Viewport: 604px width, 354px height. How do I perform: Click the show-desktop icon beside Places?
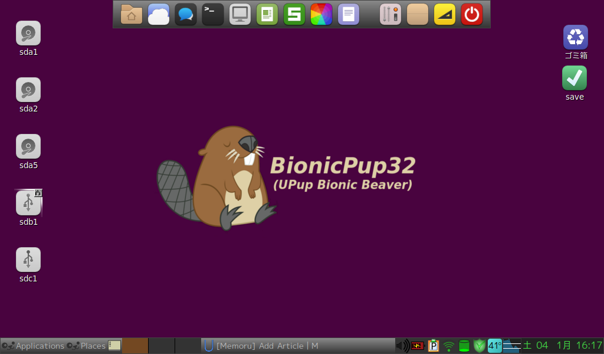(x=114, y=346)
